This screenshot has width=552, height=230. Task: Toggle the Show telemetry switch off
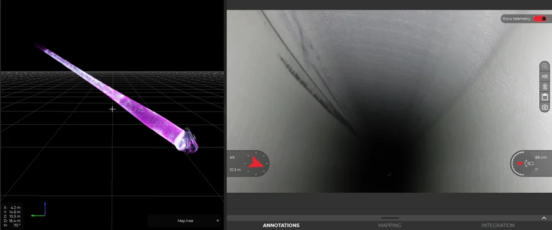pos(540,19)
